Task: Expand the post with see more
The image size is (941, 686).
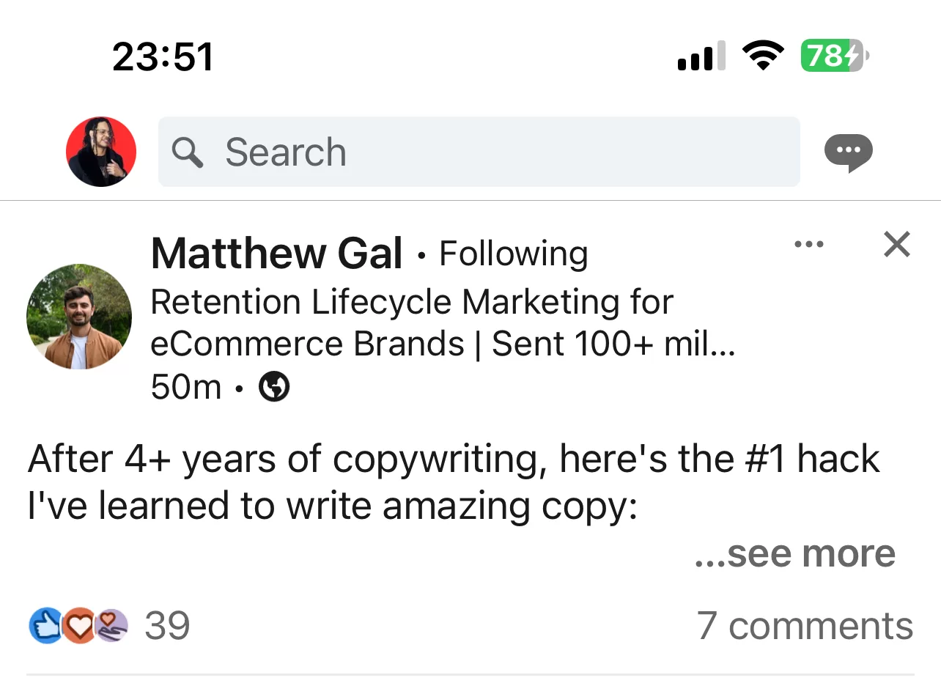Action: coord(795,553)
